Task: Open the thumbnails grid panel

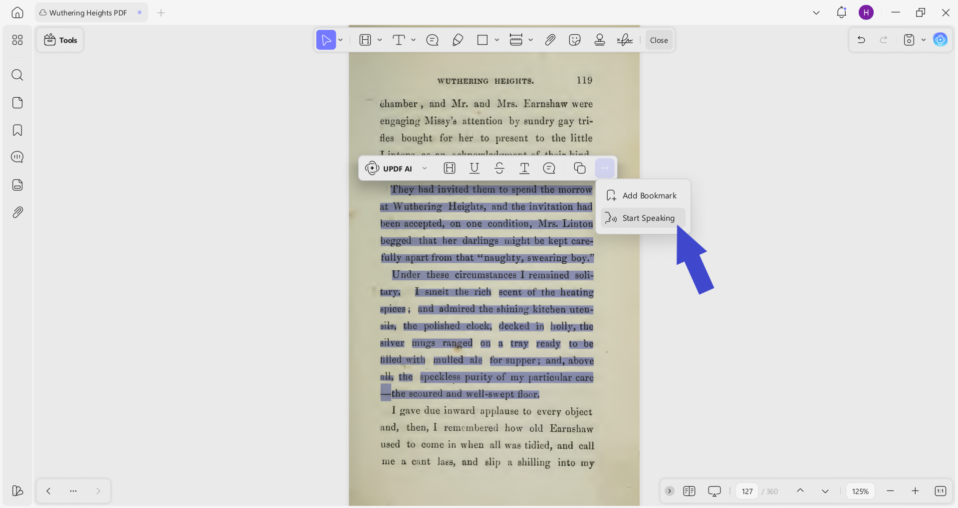Action: click(x=17, y=40)
